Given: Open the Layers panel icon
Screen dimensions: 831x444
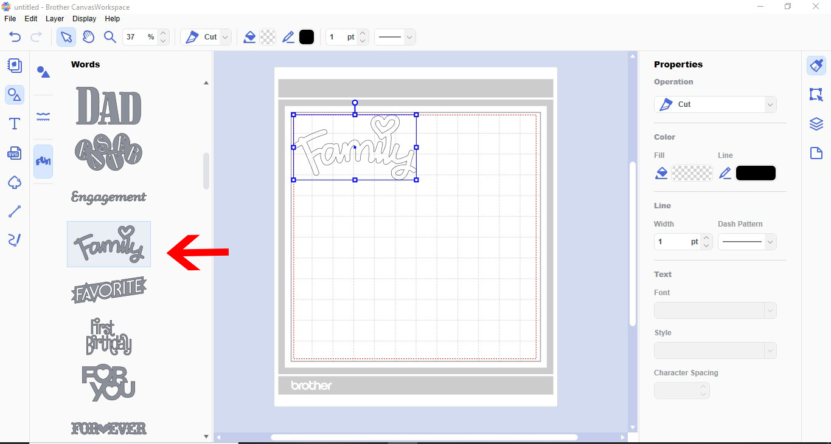Looking at the screenshot, I should pyautogui.click(x=816, y=124).
